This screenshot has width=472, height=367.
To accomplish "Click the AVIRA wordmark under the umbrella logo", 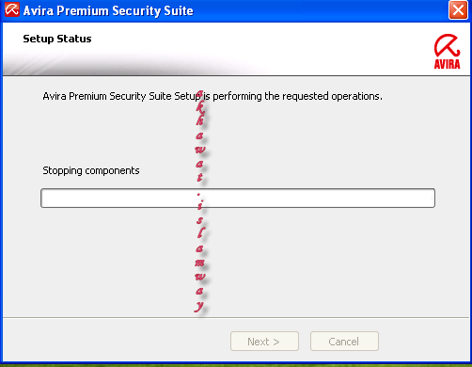I will [447, 64].
